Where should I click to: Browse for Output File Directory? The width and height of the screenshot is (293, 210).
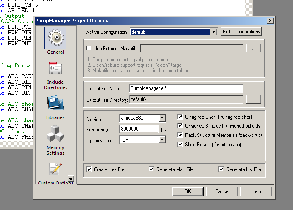tap(254, 99)
